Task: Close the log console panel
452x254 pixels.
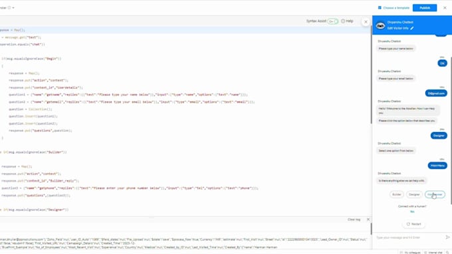Action: [x=368, y=220]
